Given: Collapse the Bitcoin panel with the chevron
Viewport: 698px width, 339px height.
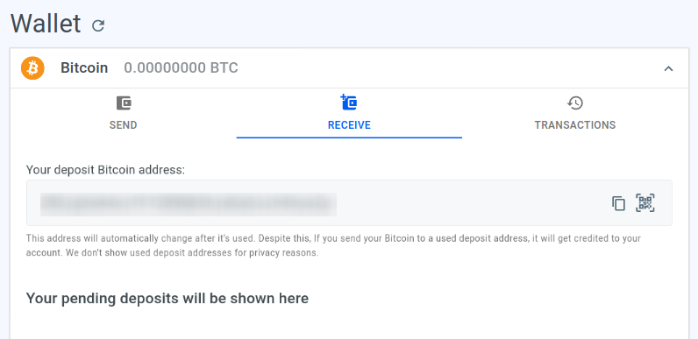Looking at the screenshot, I should click(668, 68).
